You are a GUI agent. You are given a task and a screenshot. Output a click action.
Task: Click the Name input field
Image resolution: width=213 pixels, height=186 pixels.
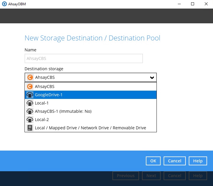tap(84, 58)
